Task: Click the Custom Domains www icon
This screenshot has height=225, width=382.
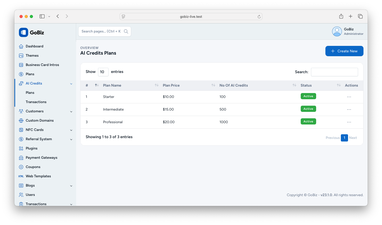Action: [x=21, y=121]
